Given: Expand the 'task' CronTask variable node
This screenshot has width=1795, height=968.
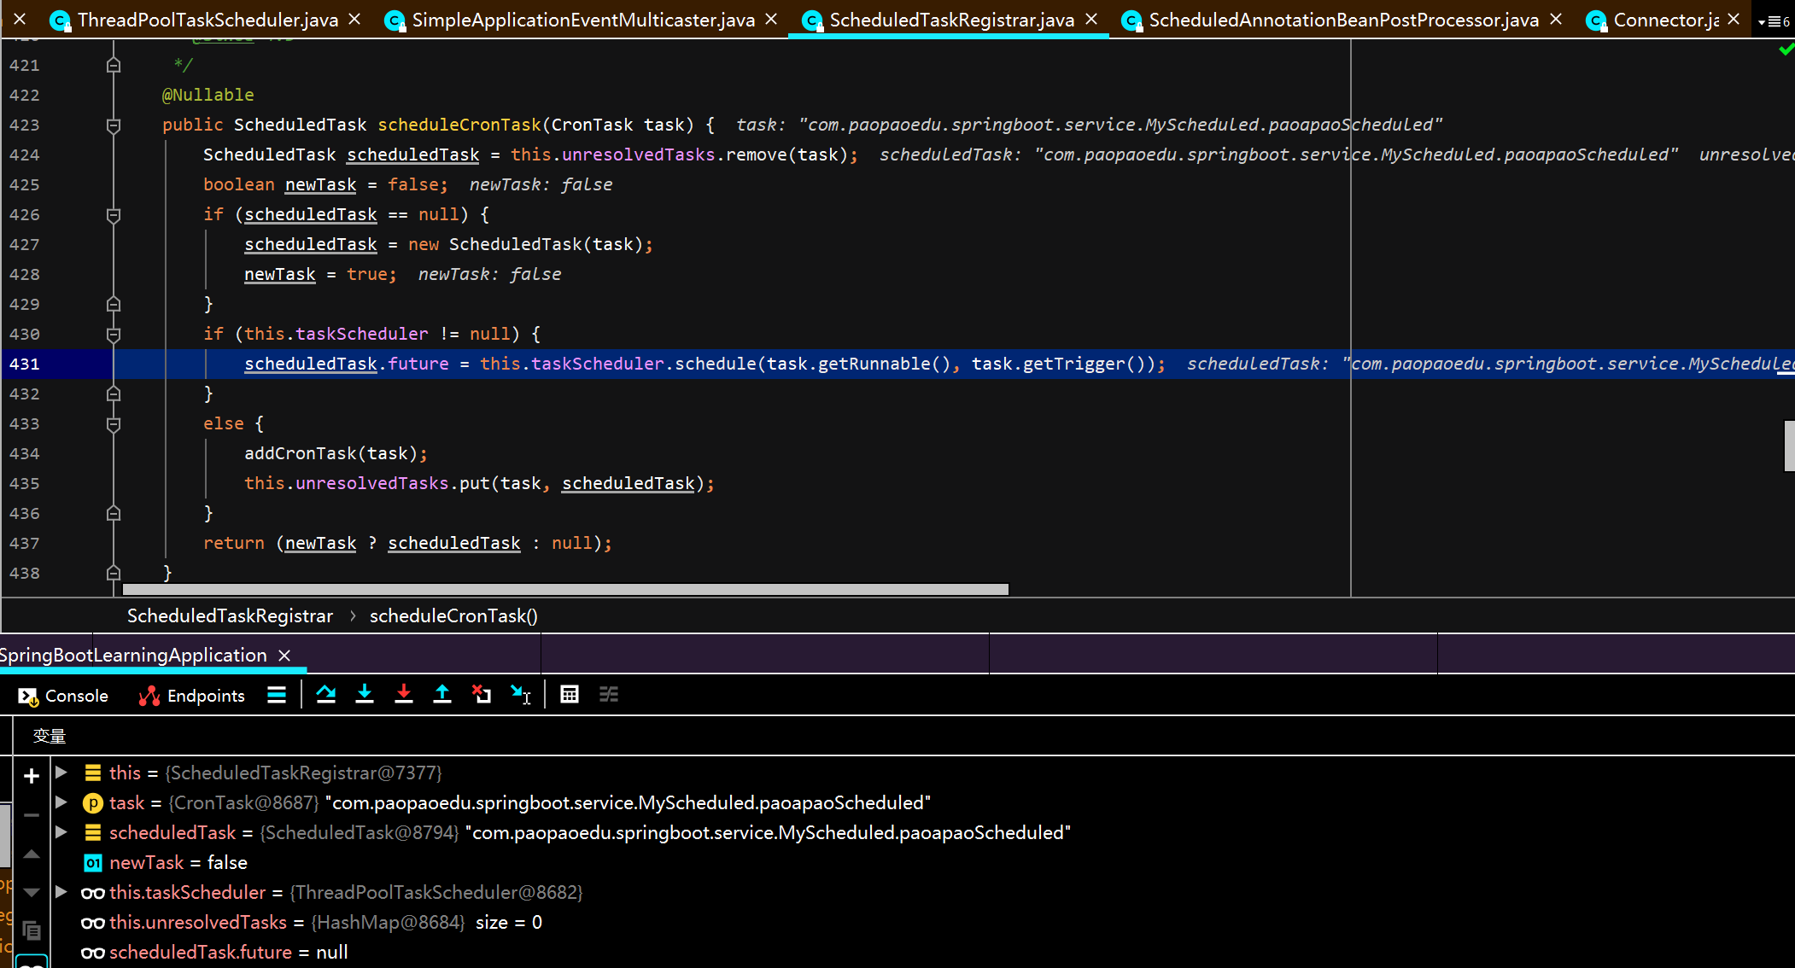Looking at the screenshot, I should click(61, 802).
